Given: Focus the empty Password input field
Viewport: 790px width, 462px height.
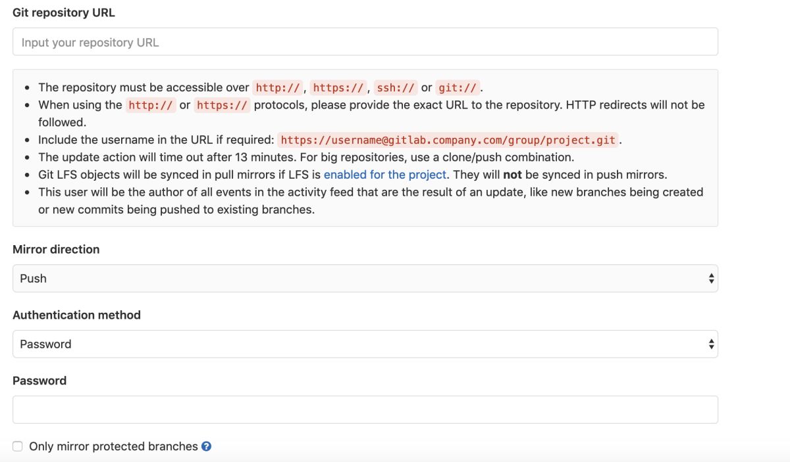Looking at the screenshot, I should click(365, 409).
